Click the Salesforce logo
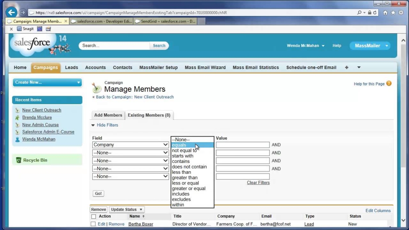Screen dimensions: 409x230 pos(32,44)
